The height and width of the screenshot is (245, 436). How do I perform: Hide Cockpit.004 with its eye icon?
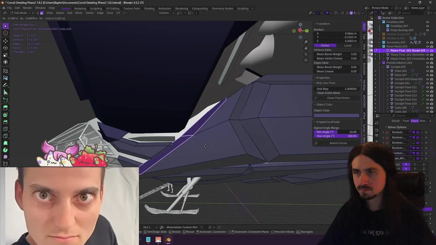pyautogui.click(x=427, y=83)
